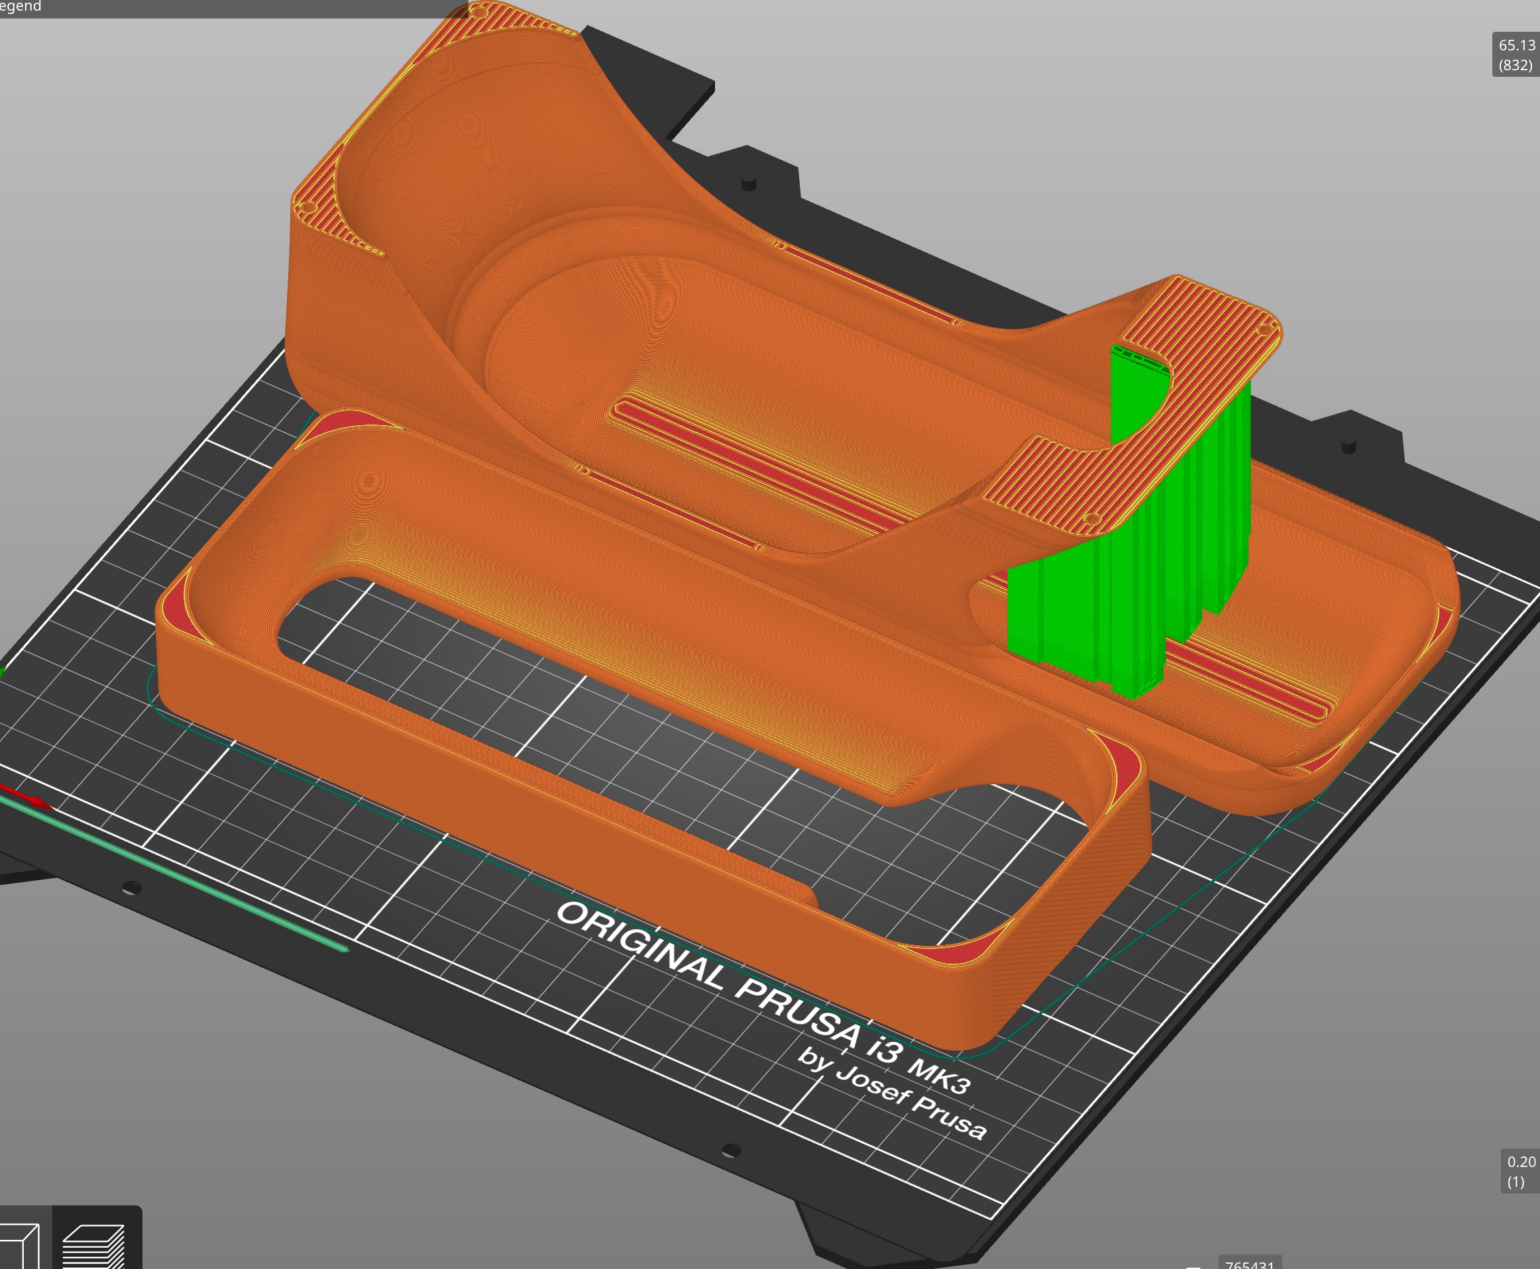The width and height of the screenshot is (1540, 1269).
Task: Expand the Legend panel header
Action: [x=21, y=7]
